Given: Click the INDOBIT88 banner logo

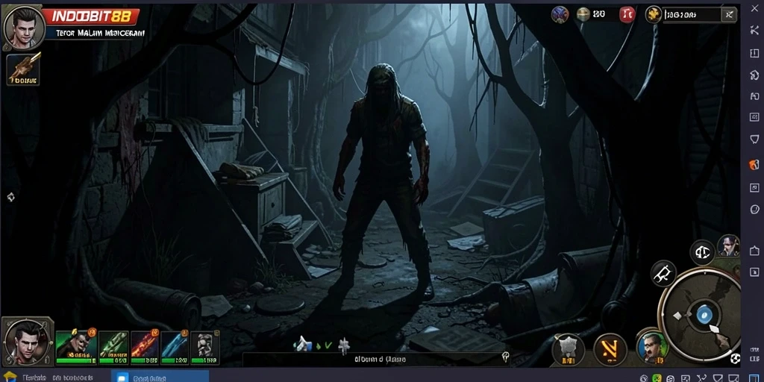Looking at the screenshot, I should click(x=91, y=17).
